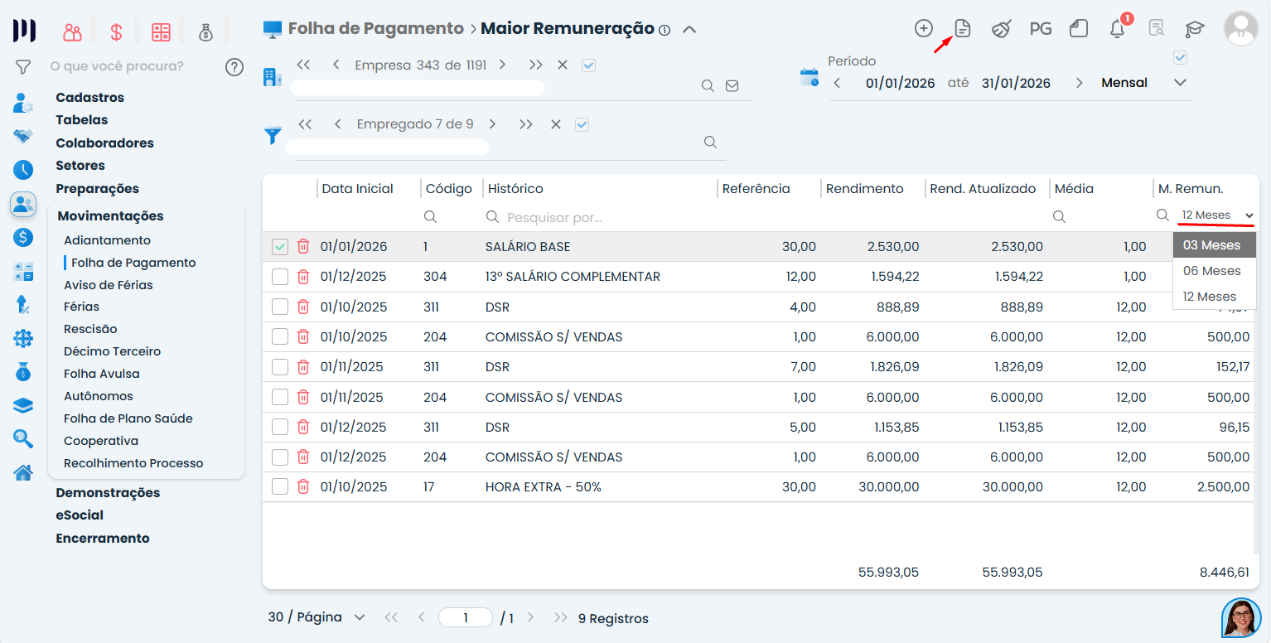The image size is (1271, 643).
Task: Toggle the checkbox next to the Empresa navigator
Action: click(x=588, y=64)
